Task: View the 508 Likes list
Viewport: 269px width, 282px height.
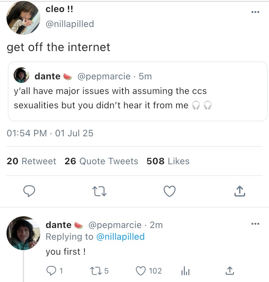Action: pyautogui.click(x=168, y=161)
